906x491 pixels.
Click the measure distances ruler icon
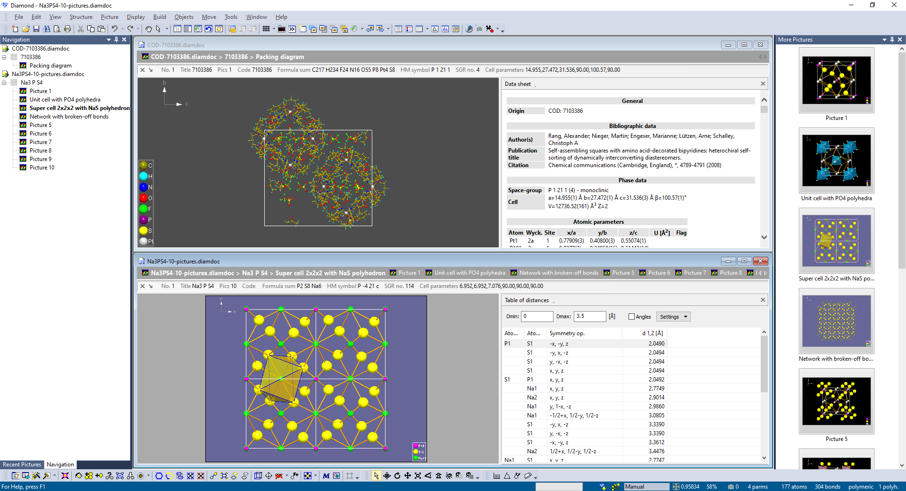click(497, 475)
